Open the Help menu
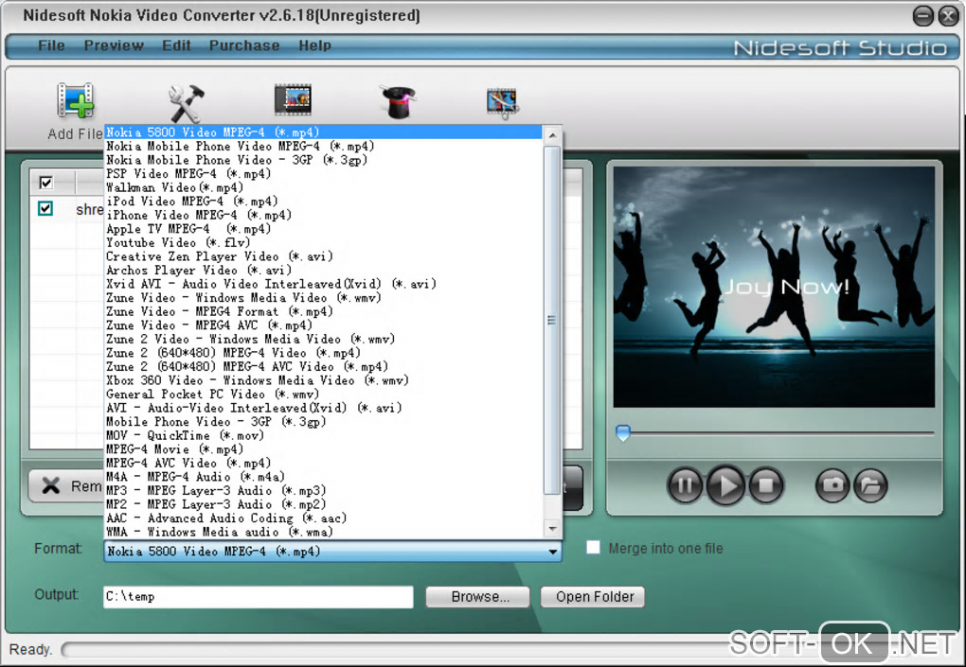The height and width of the screenshot is (667, 966). [x=314, y=45]
